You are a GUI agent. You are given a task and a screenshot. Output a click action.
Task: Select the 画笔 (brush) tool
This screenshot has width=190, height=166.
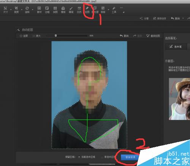pos(71,10)
